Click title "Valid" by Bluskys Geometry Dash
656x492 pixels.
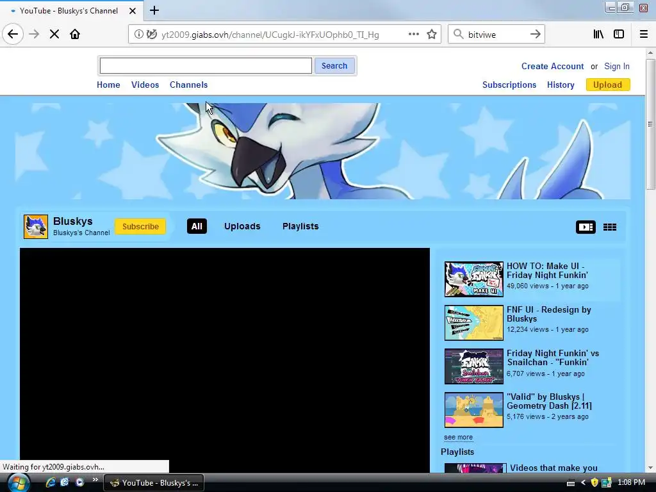(x=549, y=401)
